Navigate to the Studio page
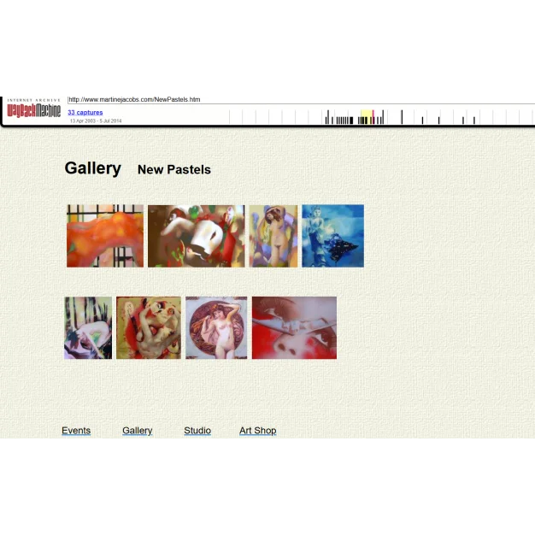This screenshot has width=535, height=535. 197,431
